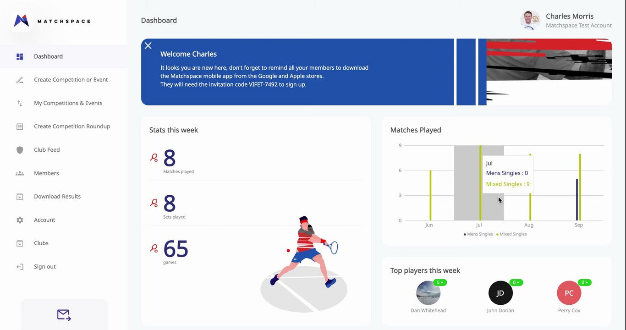Click the Sign out arrow icon
626x330 pixels.
[20, 267]
